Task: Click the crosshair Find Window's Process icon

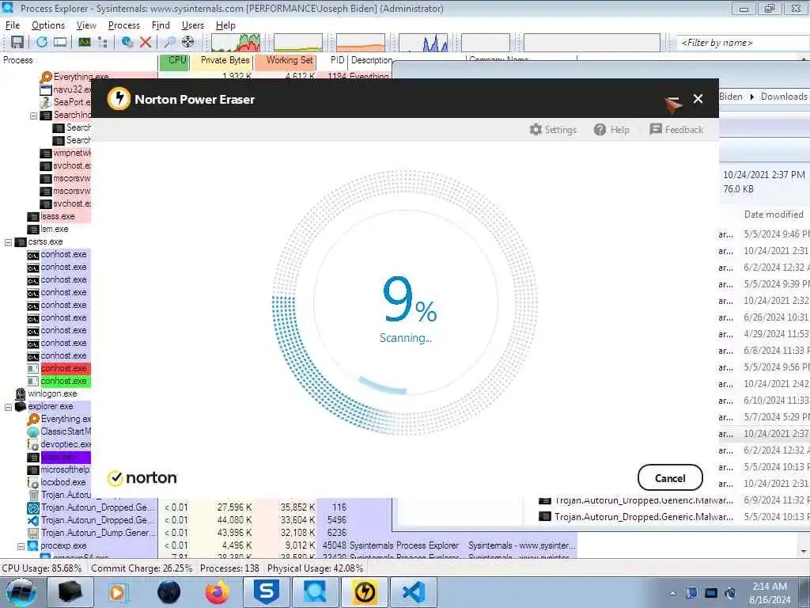Action: 188,43
